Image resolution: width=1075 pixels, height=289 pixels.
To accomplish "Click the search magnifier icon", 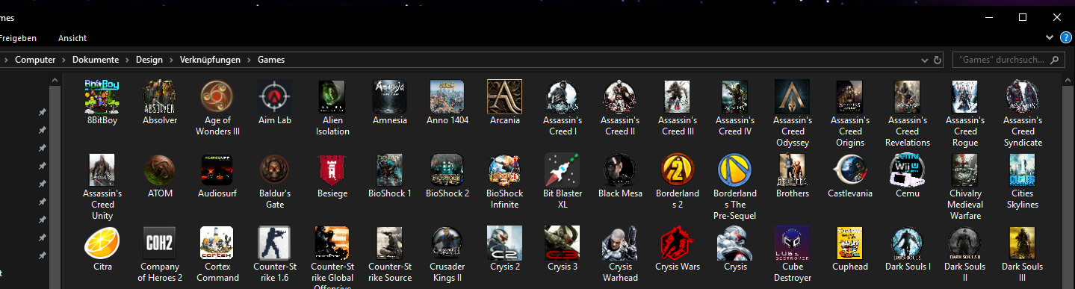I will click(x=1056, y=60).
